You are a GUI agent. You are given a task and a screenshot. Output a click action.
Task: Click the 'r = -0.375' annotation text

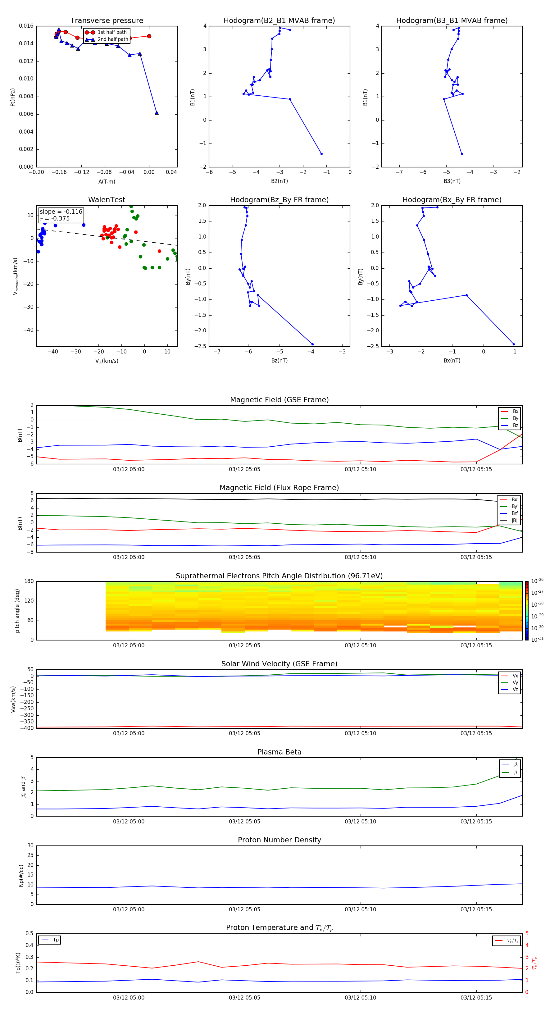click(55, 218)
